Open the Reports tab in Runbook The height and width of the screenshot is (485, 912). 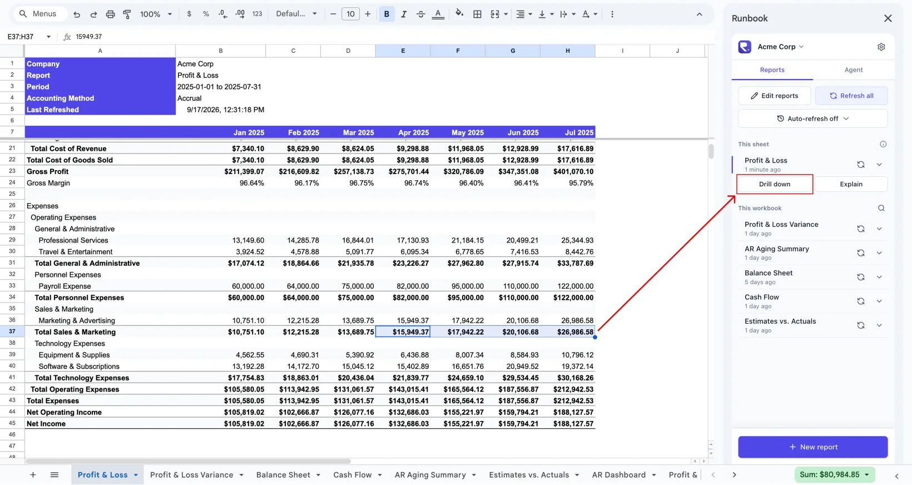click(x=772, y=70)
